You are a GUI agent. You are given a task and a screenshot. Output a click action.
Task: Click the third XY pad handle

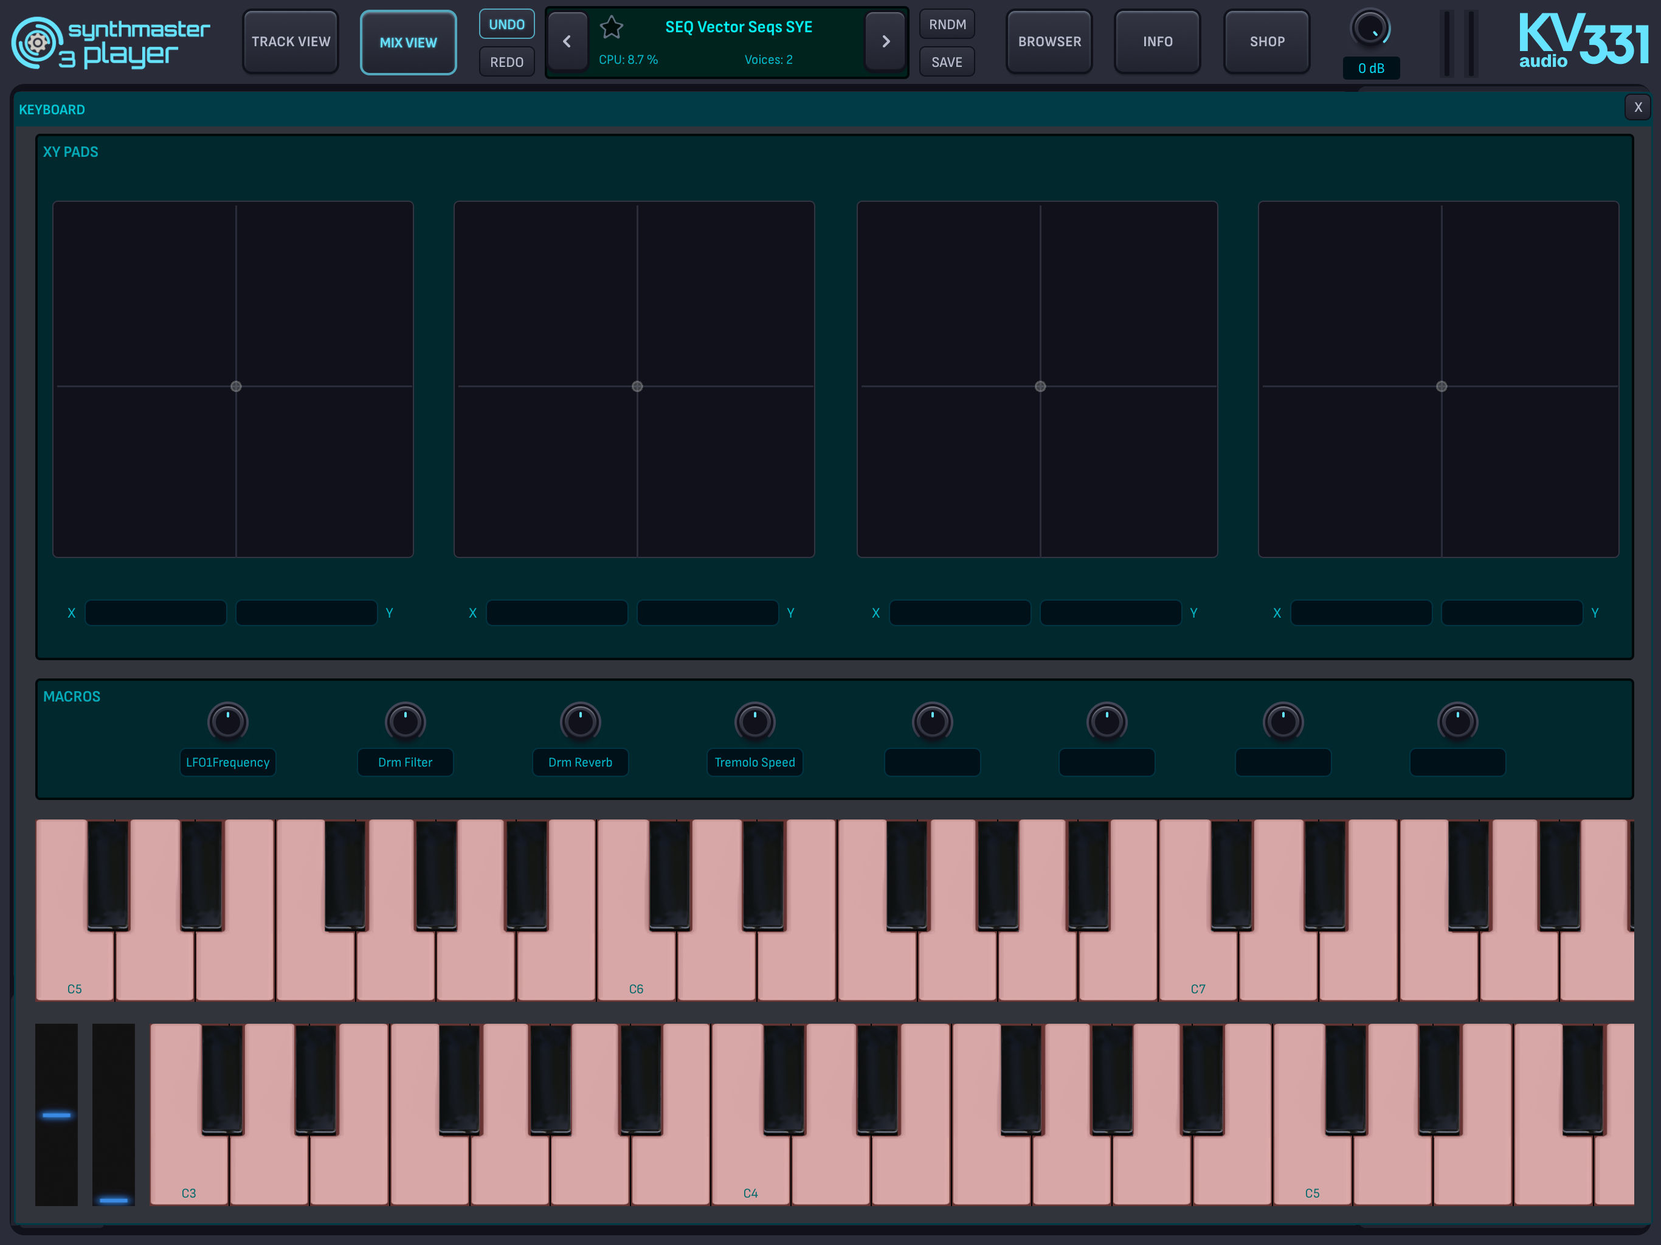[1040, 386]
